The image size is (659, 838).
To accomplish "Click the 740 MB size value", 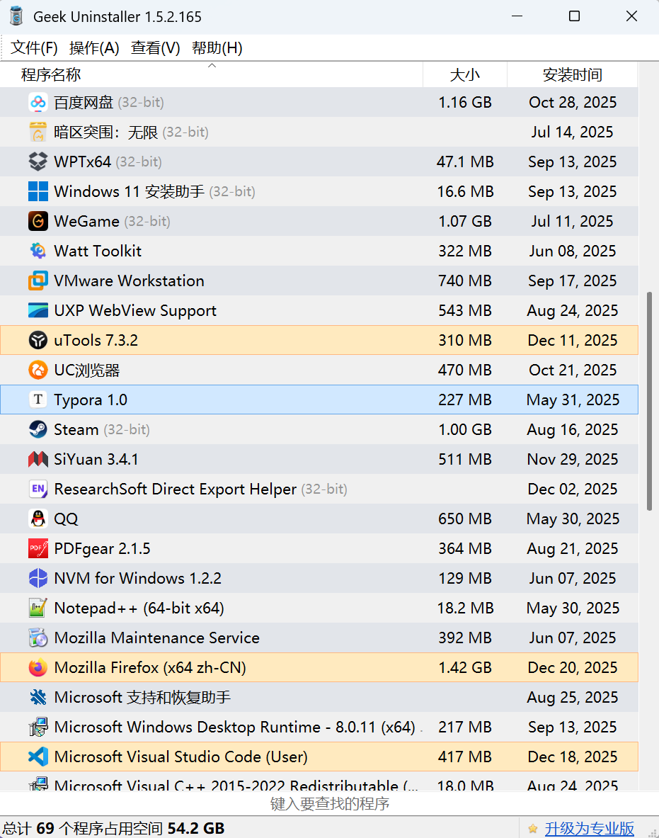I will point(465,281).
